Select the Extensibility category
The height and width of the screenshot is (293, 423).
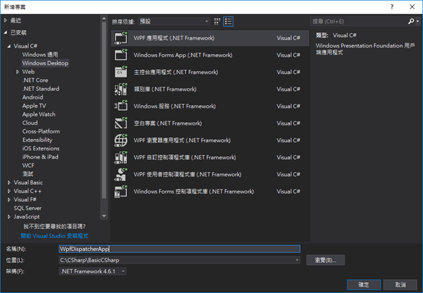pos(37,140)
